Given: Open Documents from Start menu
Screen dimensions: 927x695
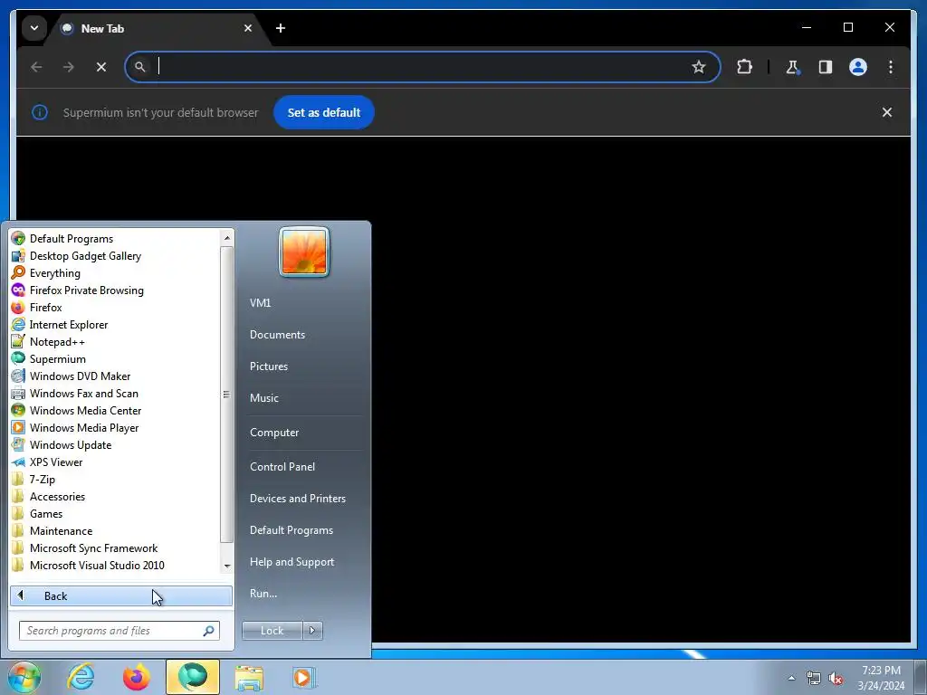Looking at the screenshot, I should 277,335.
